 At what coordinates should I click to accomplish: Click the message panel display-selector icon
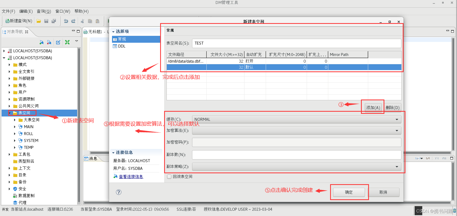[x=419, y=158]
